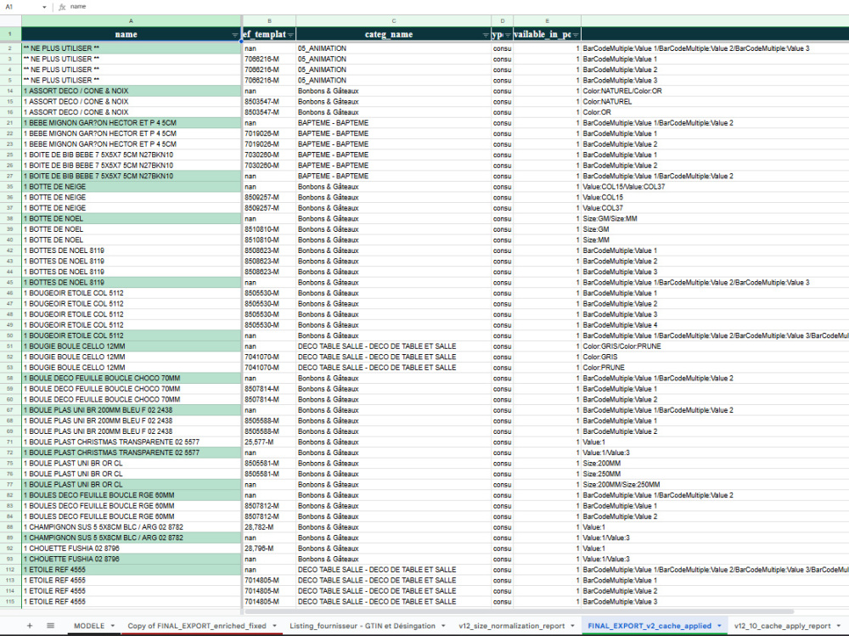849x636 pixels.
Task: Click '1 CHOUETTE FUSHIA 02 8796' in row 93
Action: 131,559
